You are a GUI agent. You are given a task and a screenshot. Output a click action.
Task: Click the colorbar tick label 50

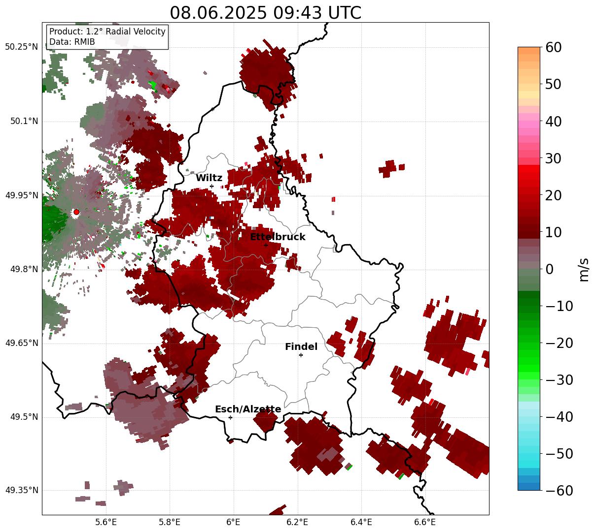[x=552, y=84]
